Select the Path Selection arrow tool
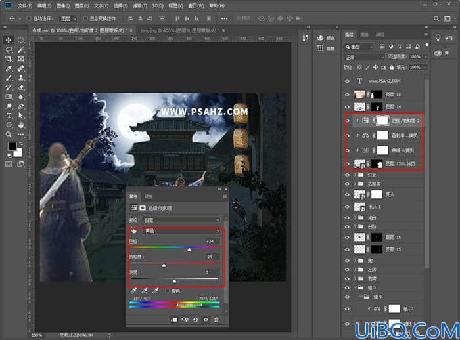460x340 pixels. pyautogui.click(x=20, y=116)
